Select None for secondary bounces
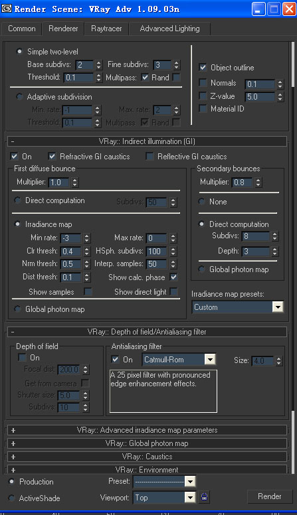 pos(201,201)
